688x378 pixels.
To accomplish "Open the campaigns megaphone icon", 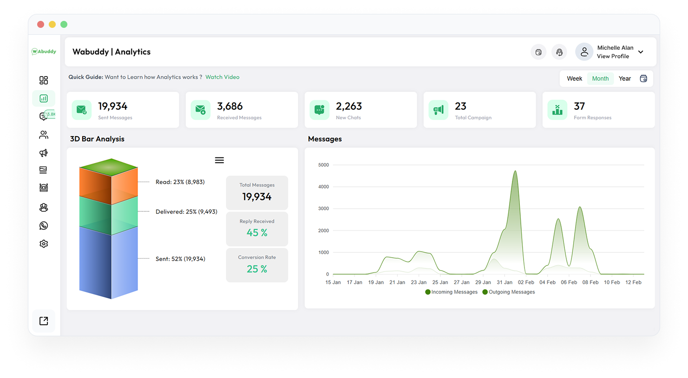I will (x=44, y=153).
